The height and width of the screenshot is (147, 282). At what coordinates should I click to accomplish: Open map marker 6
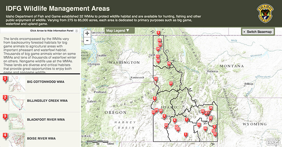pos(175,121)
